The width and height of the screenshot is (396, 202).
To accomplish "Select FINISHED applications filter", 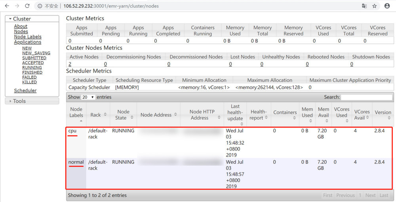I will [x=32, y=72].
